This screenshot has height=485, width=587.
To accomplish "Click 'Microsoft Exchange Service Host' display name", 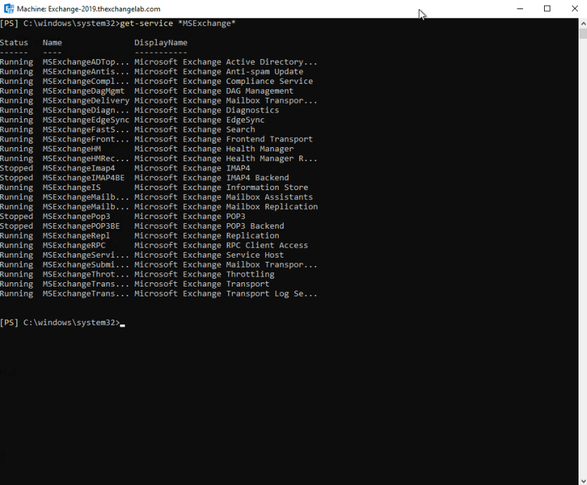I will [209, 255].
